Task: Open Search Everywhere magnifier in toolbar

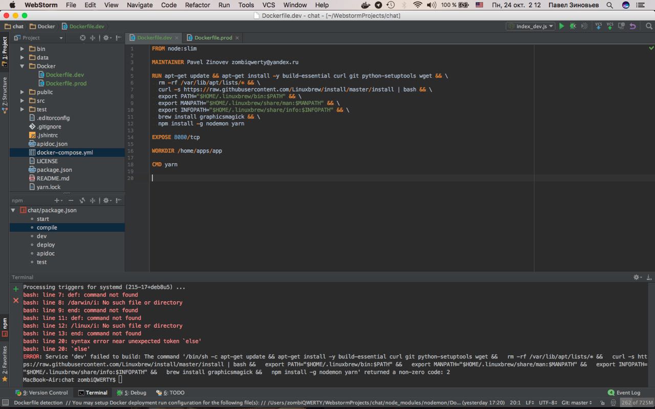Action: 649,26
